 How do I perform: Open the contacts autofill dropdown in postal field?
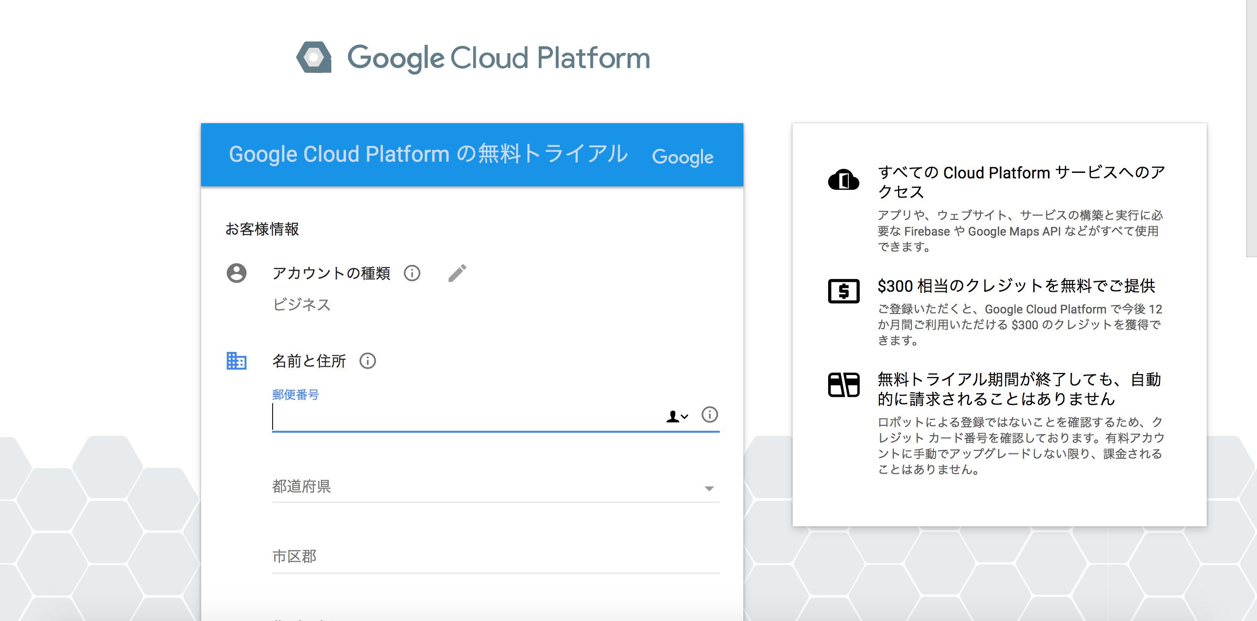[677, 417]
